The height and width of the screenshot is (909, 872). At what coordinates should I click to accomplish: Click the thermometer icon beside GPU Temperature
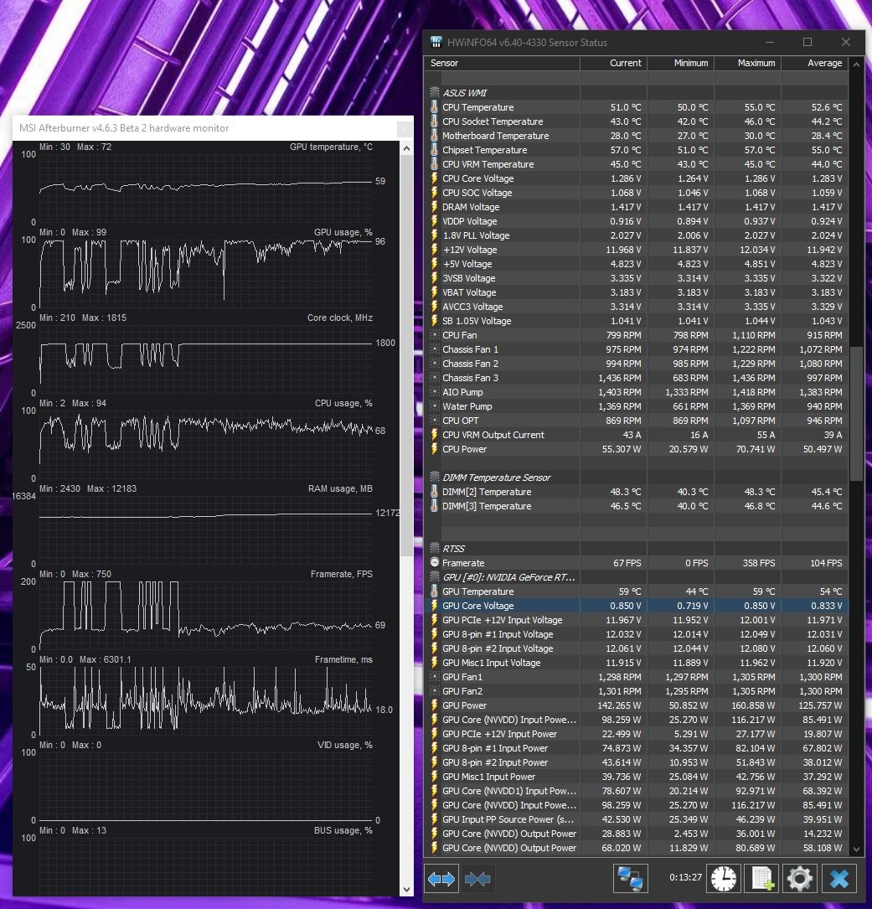pos(434,591)
